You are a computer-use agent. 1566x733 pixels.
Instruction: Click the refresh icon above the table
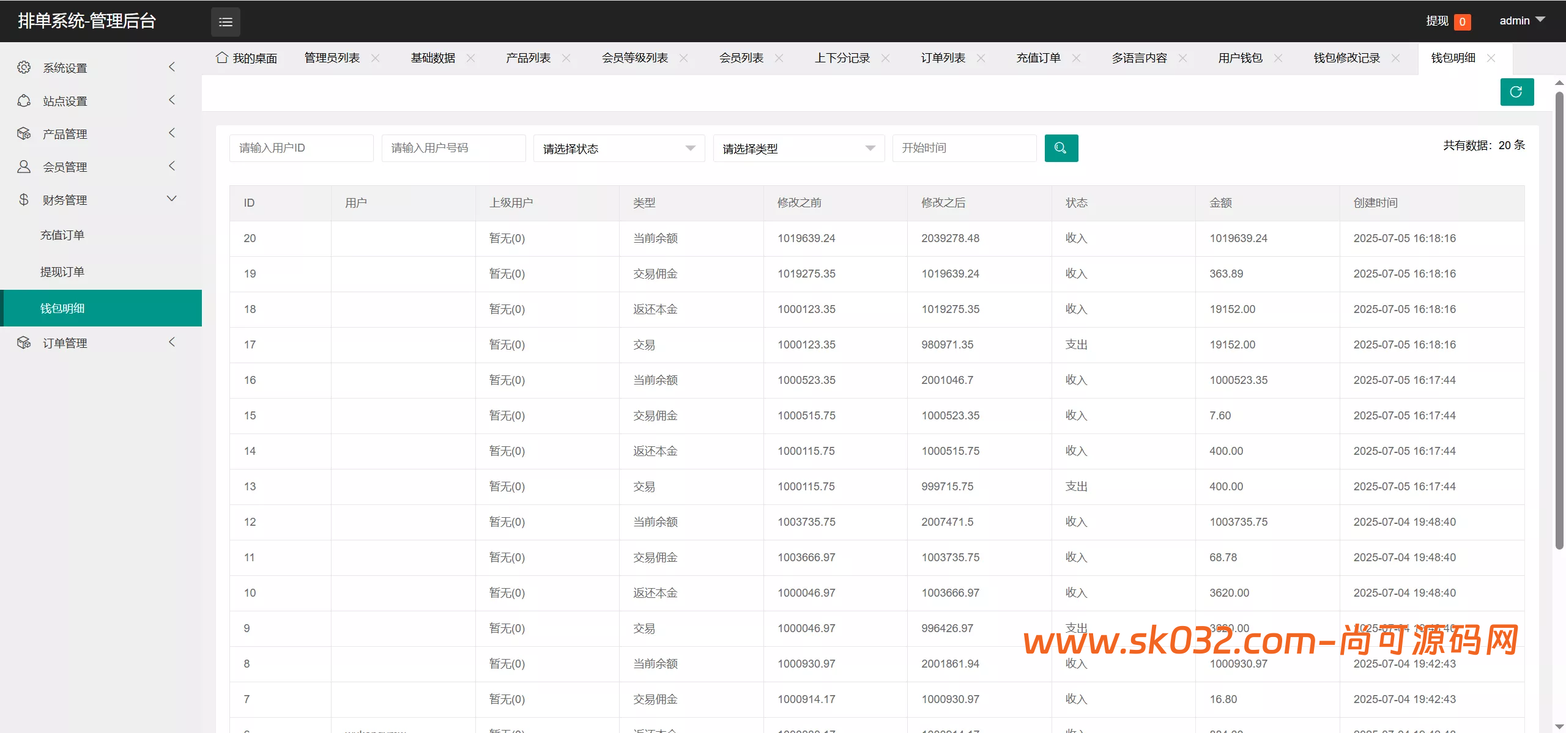point(1516,92)
